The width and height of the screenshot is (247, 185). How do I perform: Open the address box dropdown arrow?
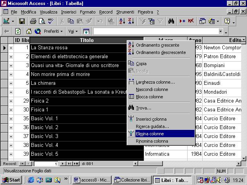coord(221,31)
